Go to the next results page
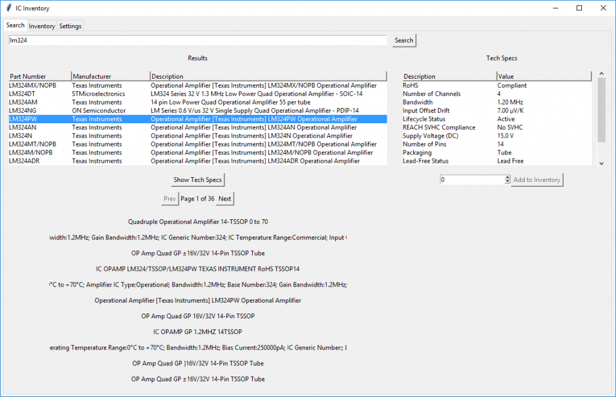616x397 pixels. tap(224, 198)
